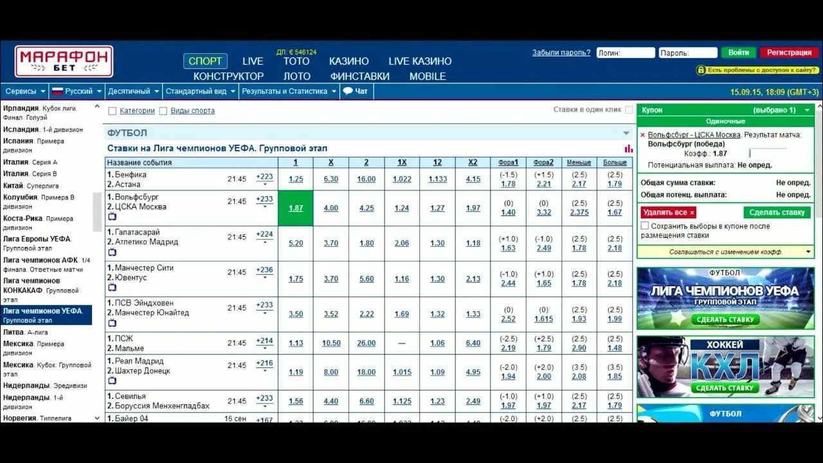Remove Wolfsburg selection from the coupon

[642, 135]
